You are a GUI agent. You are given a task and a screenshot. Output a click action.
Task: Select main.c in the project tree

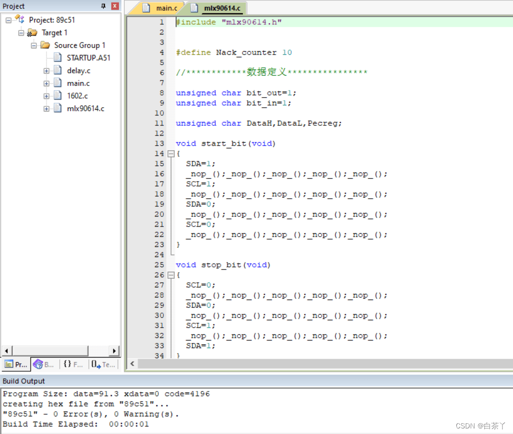click(x=78, y=83)
